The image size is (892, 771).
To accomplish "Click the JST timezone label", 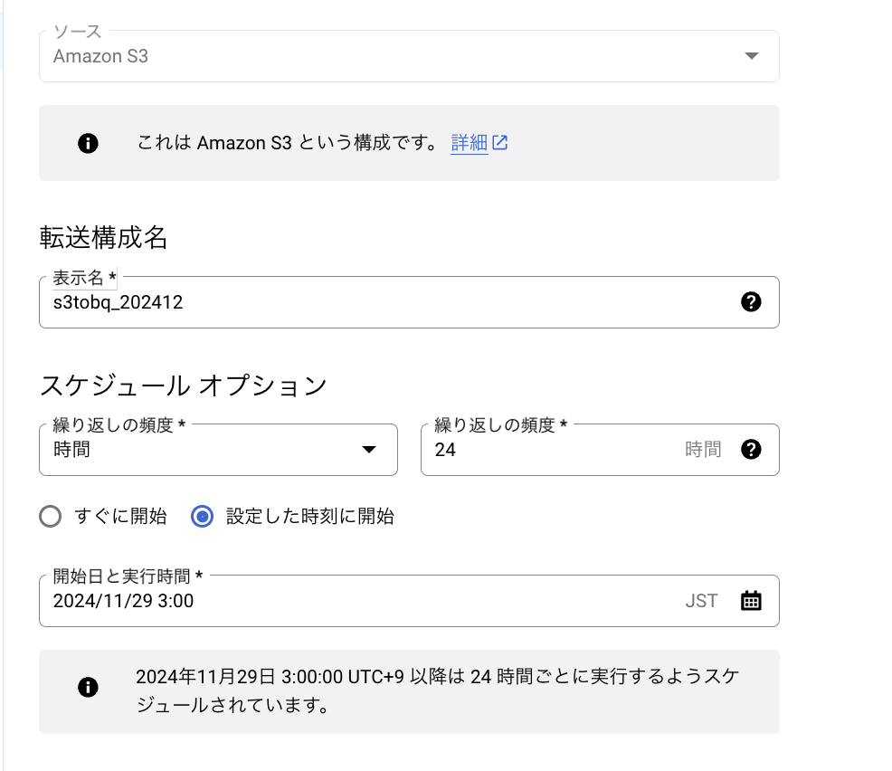I will [701, 601].
